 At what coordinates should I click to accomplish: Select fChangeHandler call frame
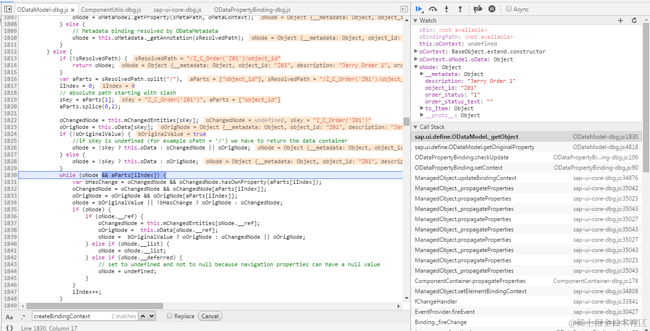(x=526, y=302)
